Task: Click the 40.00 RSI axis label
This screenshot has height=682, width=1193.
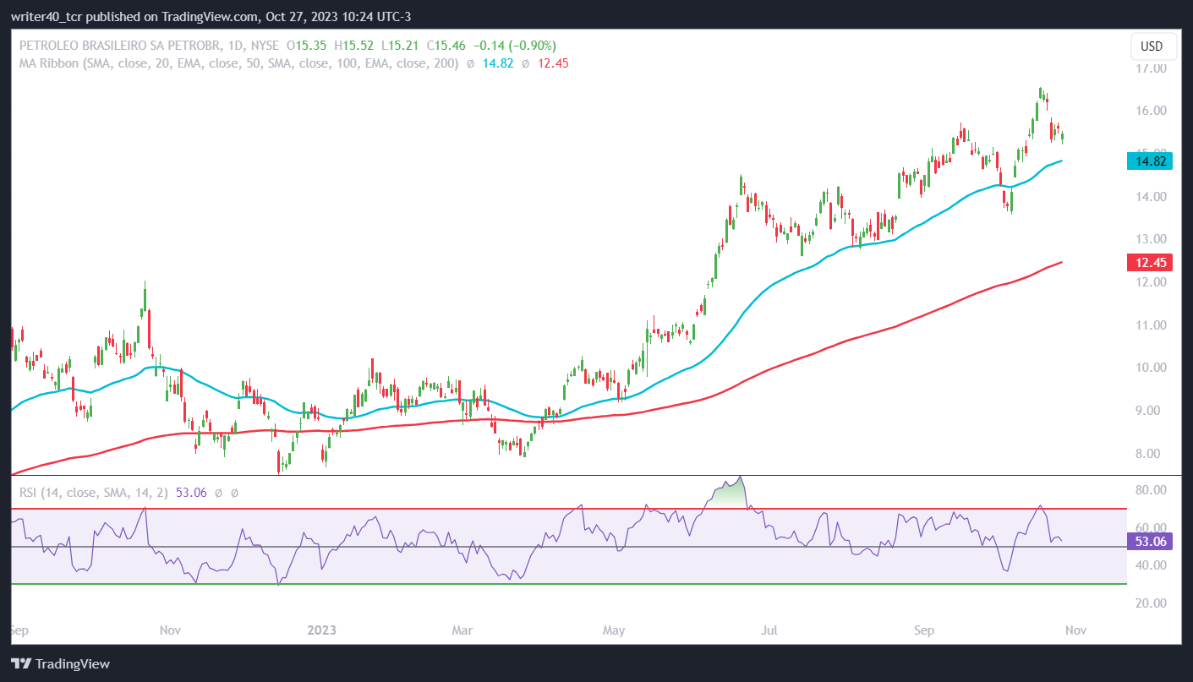Action: [1152, 565]
